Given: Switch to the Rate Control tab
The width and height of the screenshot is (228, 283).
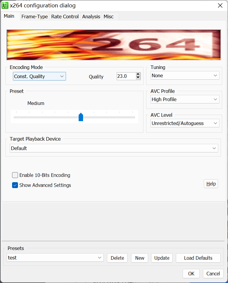Looking at the screenshot, I should pyautogui.click(x=65, y=17).
